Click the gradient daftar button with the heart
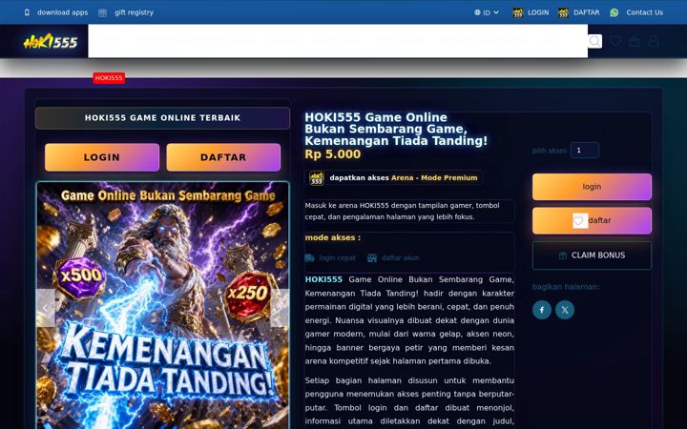The image size is (687, 429). pos(592,220)
